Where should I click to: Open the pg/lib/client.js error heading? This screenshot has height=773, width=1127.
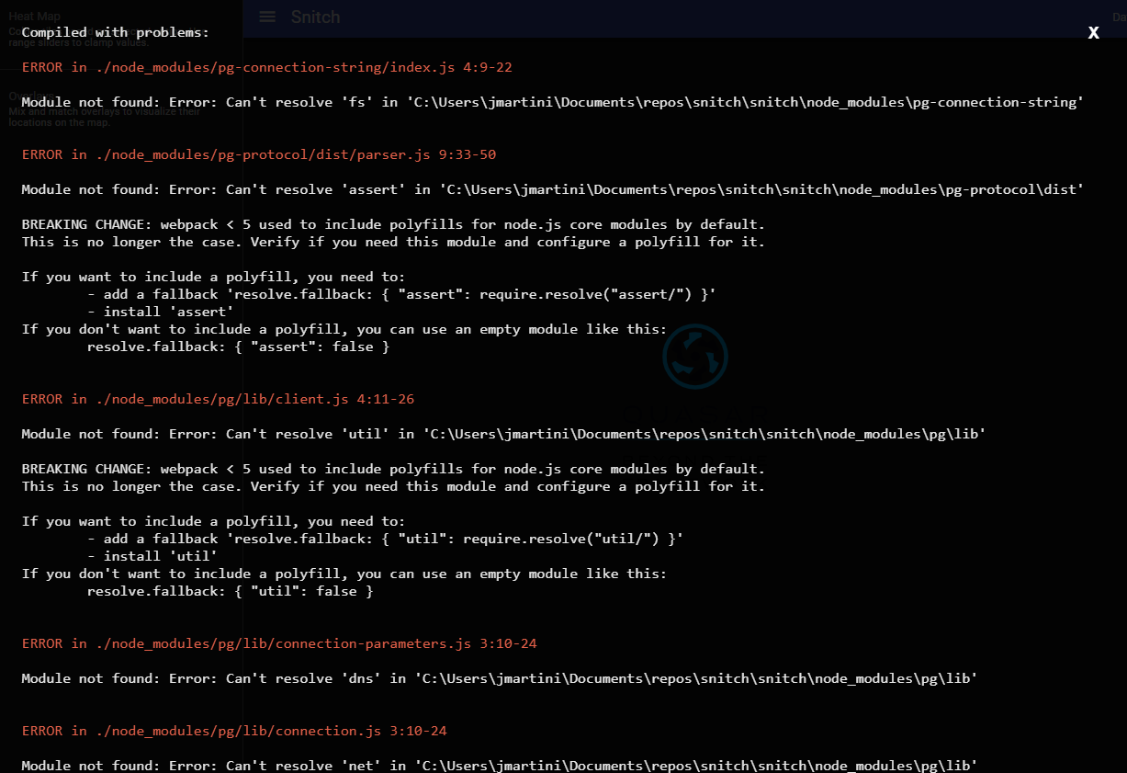(217, 399)
